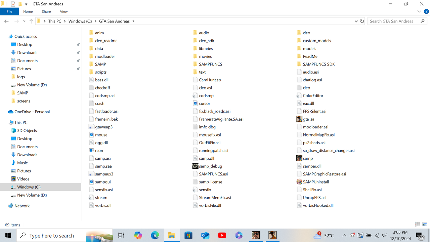The image size is (430, 242).
Task: Click This PC in the address breadcrumb
Action: coord(55,21)
